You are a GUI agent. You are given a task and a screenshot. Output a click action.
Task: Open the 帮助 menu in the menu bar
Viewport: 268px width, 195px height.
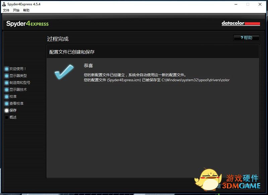pyautogui.click(x=26, y=10)
